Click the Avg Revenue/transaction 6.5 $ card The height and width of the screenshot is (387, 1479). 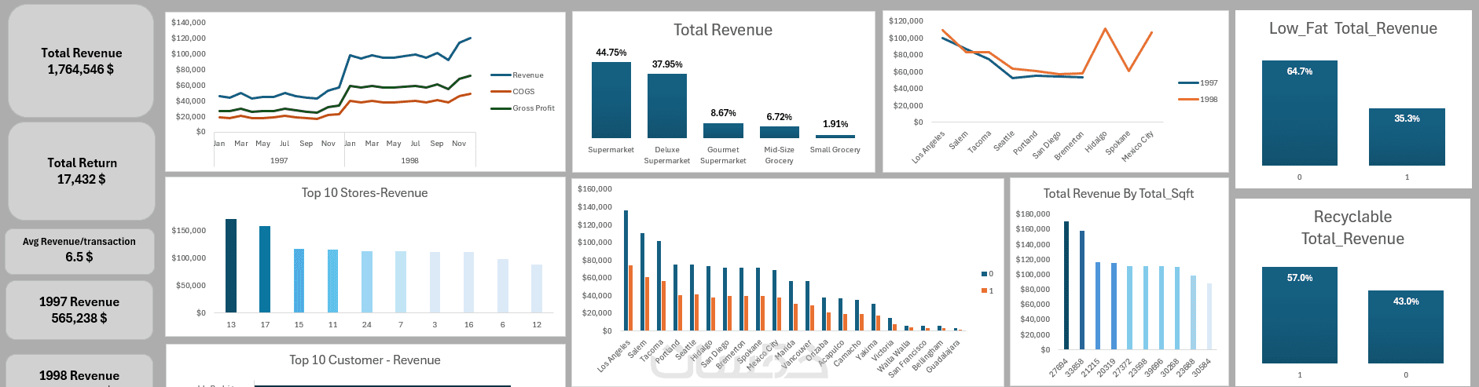click(x=79, y=250)
